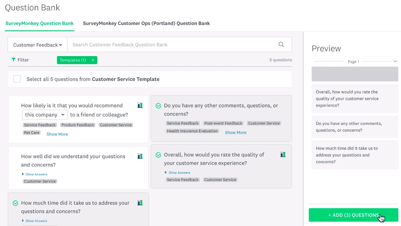
Task: Expand the Page 1 chevron in Preview
Action: point(395,61)
